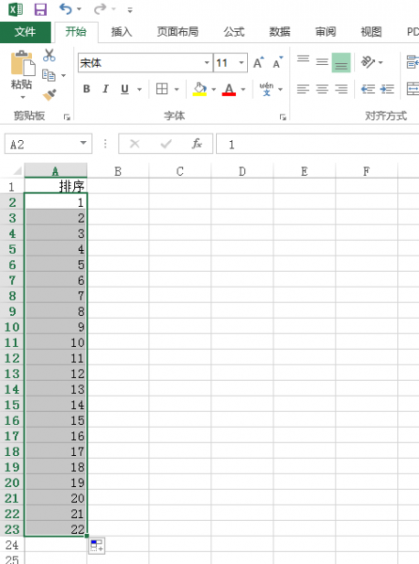Click the insert function fx icon
Screen dimensions: 419x564
pos(196,144)
